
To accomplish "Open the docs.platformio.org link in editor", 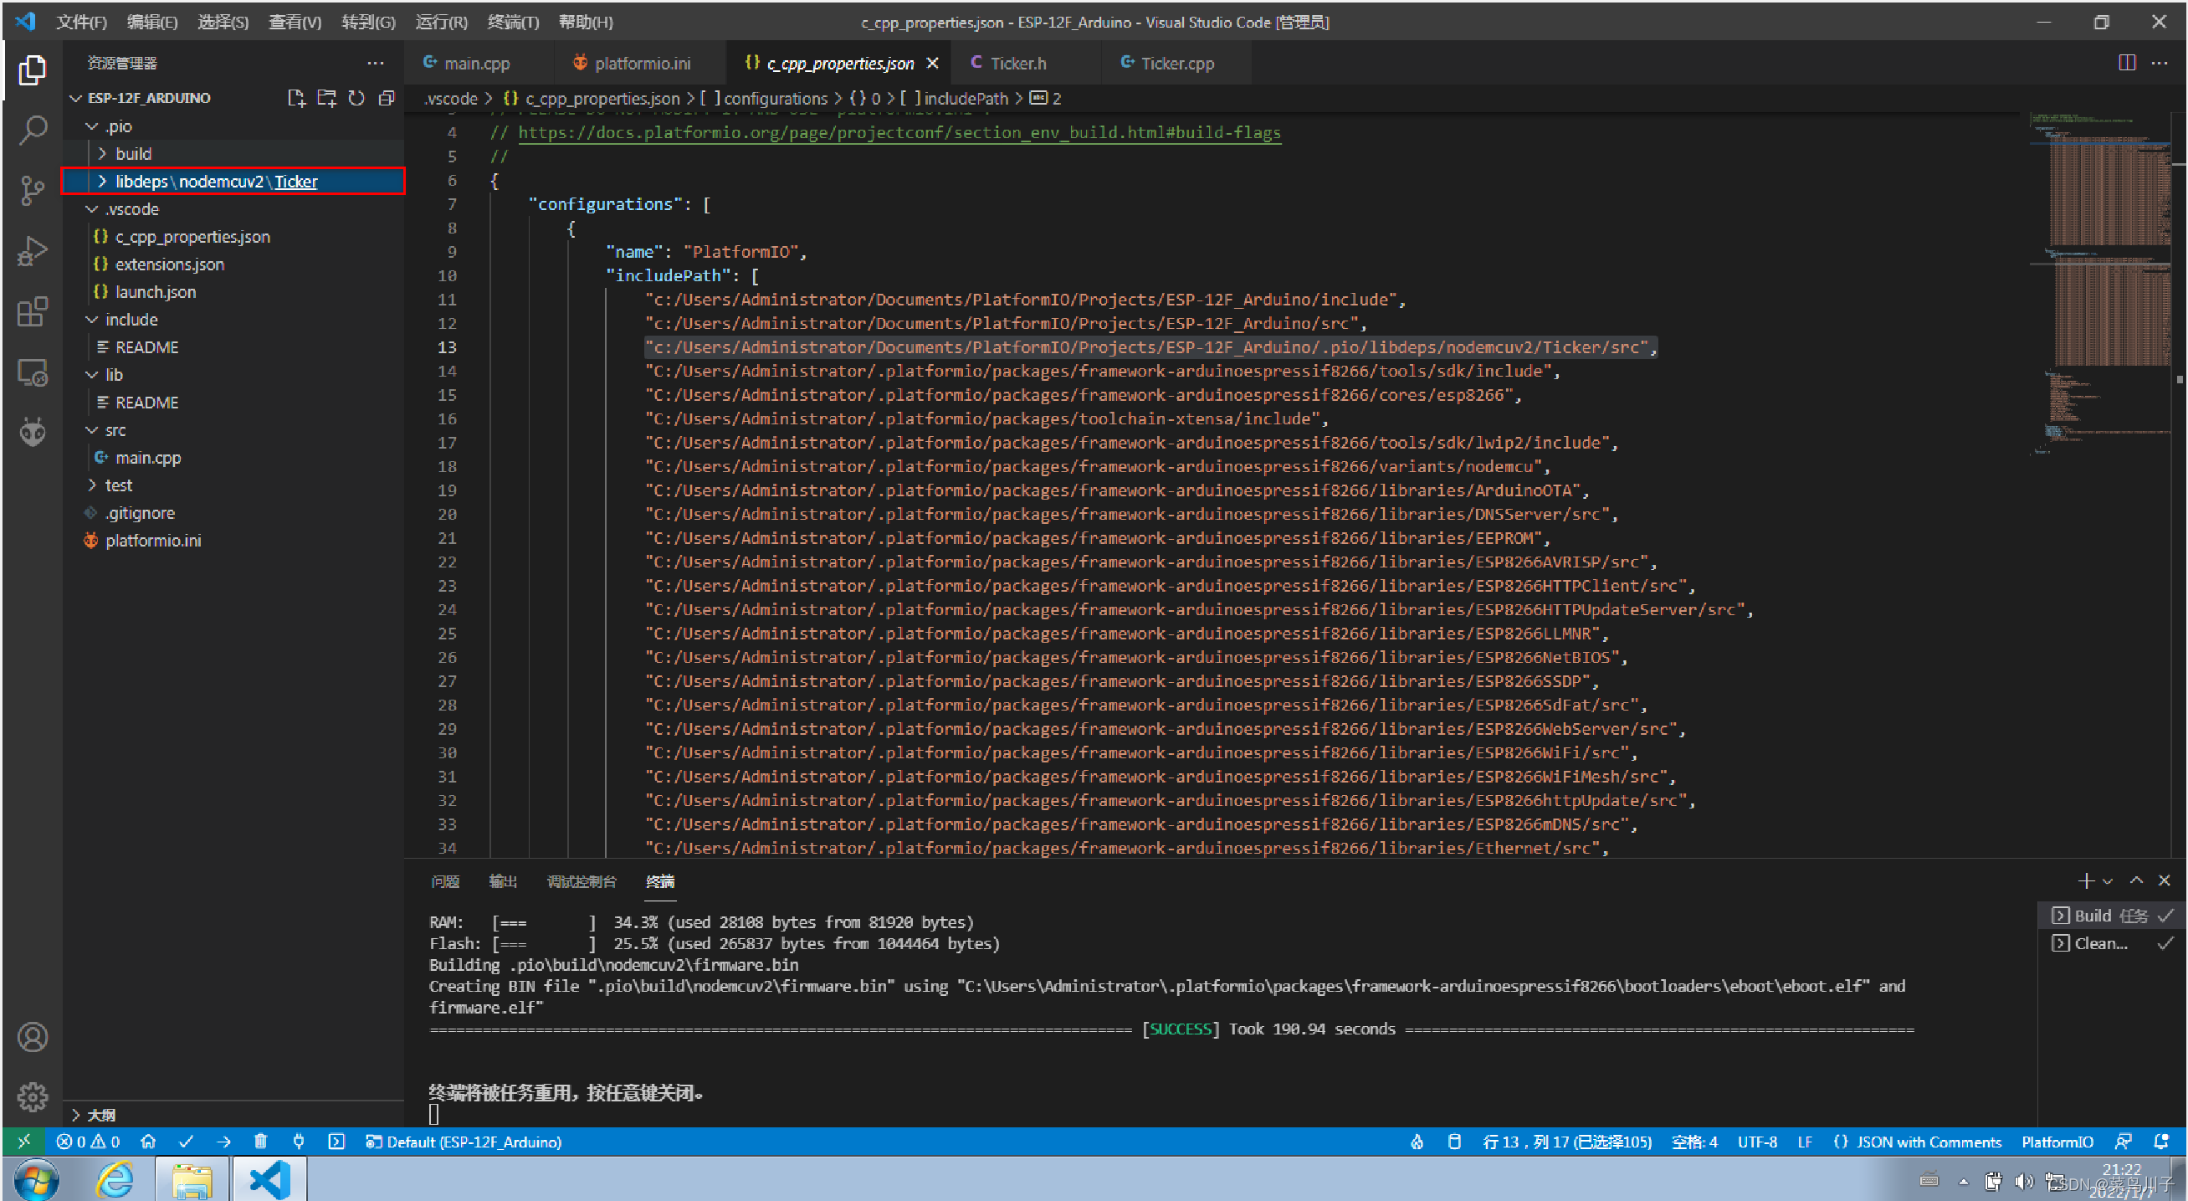I will click(x=899, y=132).
